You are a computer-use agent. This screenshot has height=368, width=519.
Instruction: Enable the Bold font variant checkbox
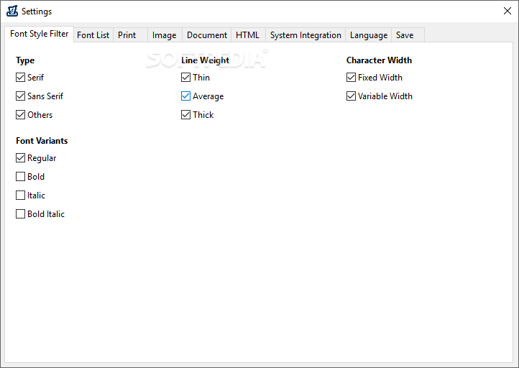[x=21, y=177]
